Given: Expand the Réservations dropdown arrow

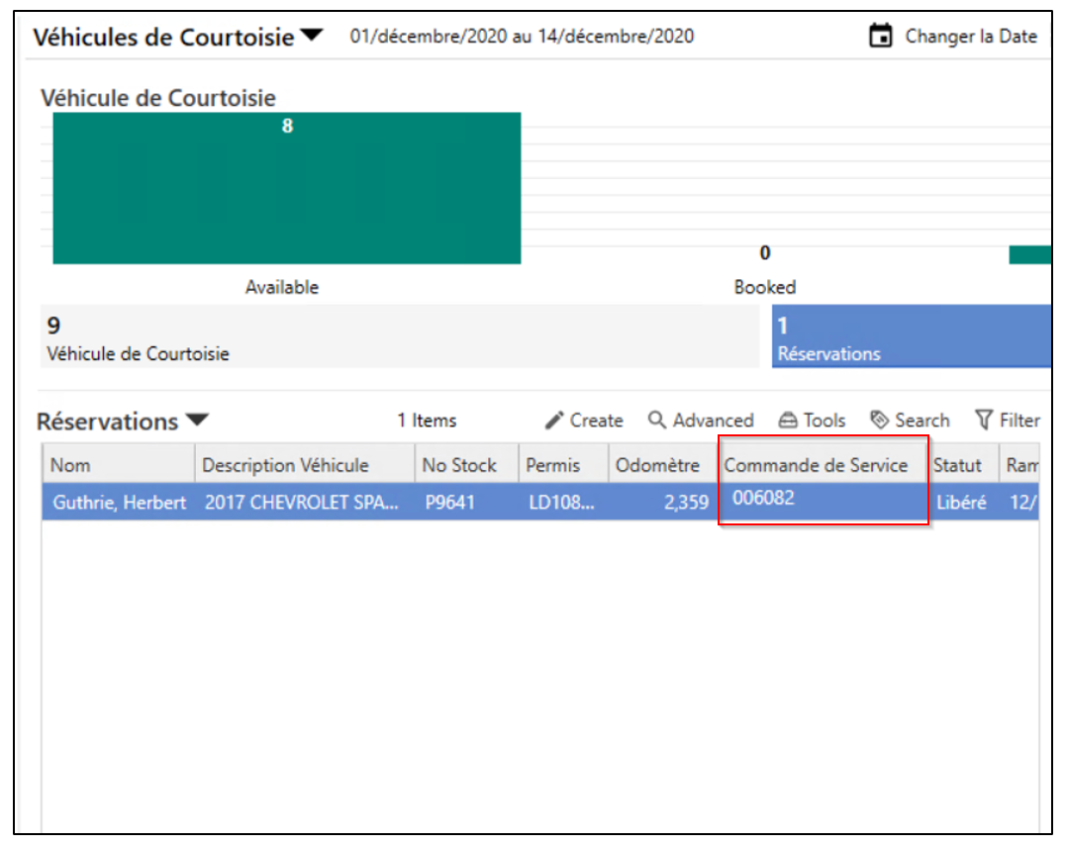Looking at the screenshot, I should [x=197, y=420].
